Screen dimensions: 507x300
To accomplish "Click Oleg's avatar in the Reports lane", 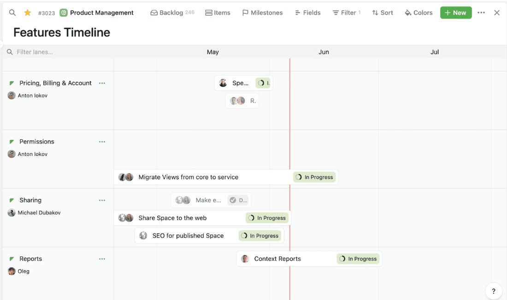I will point(12,271).
